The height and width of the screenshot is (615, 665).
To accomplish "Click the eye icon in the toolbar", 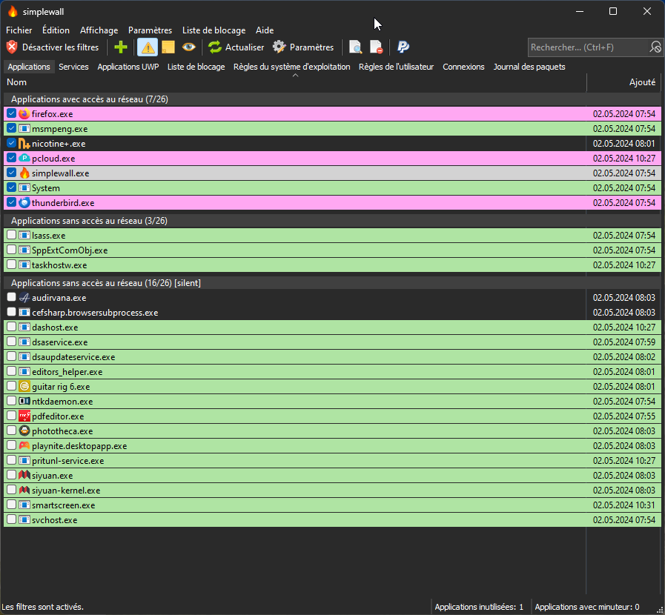I will click(189, 47).
